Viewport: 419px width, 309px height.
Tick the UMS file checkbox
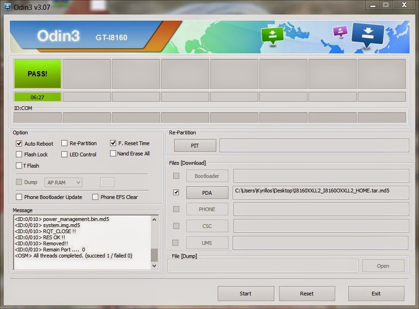coord(175,243)
